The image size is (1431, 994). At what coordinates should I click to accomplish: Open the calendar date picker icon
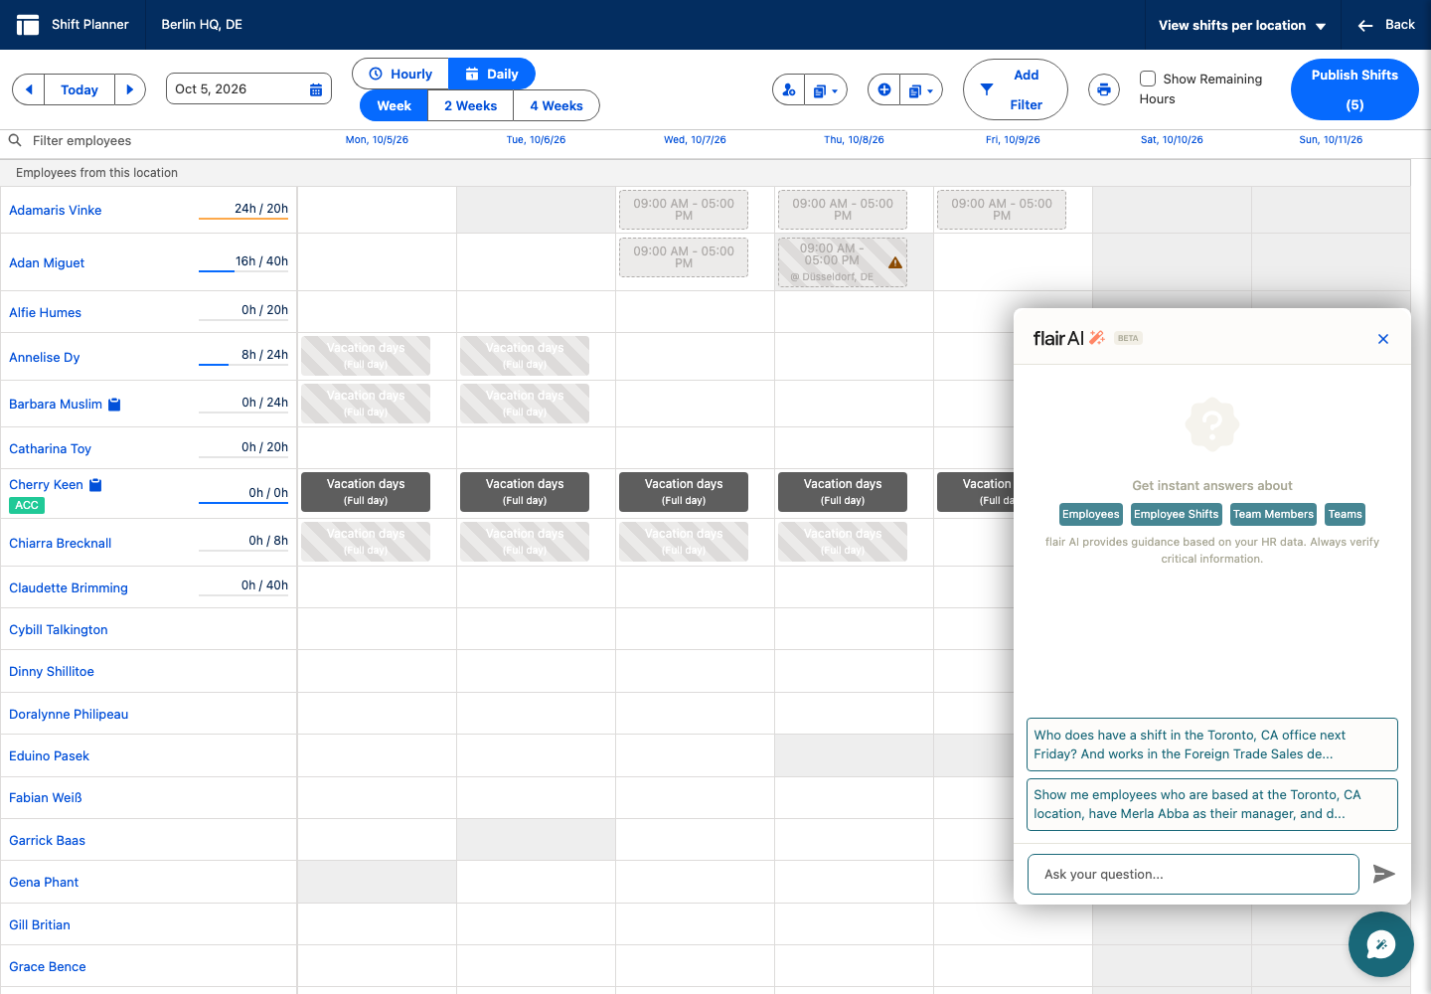click(x=316, y=89)
